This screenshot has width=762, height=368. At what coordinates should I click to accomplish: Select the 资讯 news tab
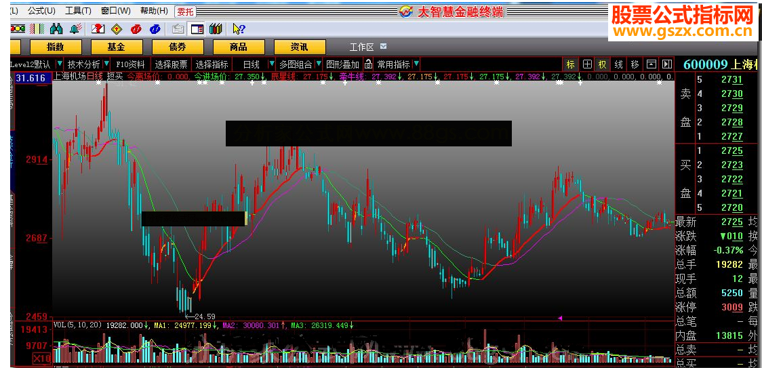coord(300,47)
